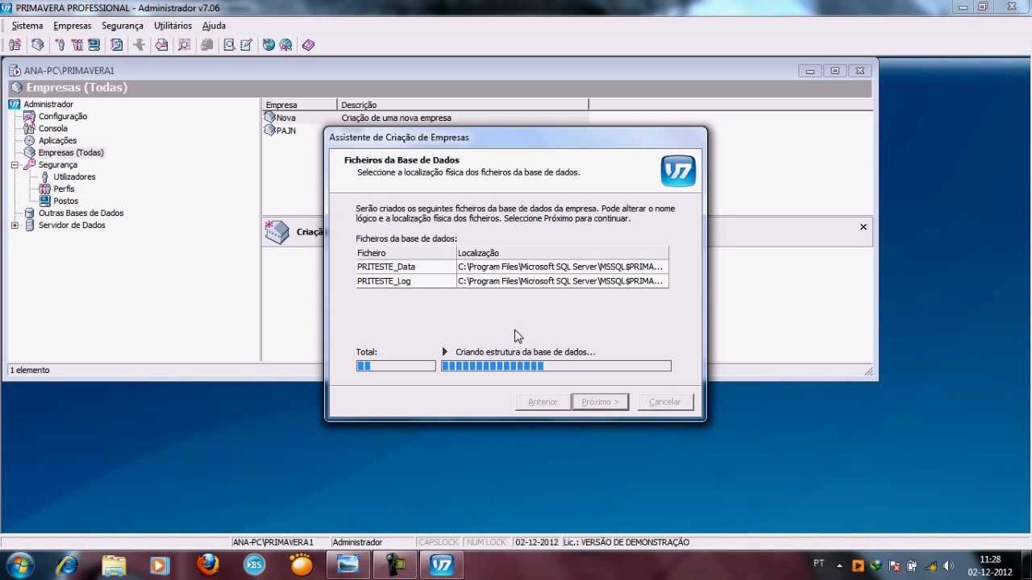The width and height of the screenshot is (1032, 580).
Task: Click the location path of PRITESTE_Log
Action: pyautogui.click(x=562, y=281)
